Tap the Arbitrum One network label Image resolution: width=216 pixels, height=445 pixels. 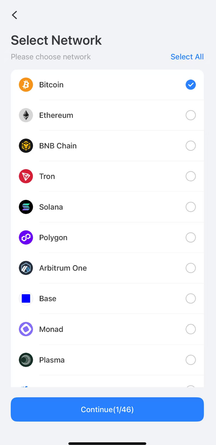(63, 268)
